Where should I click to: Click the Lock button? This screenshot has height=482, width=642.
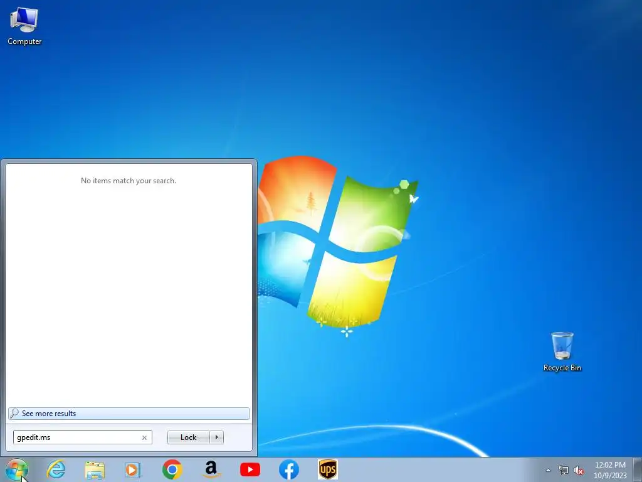[188, 437]
